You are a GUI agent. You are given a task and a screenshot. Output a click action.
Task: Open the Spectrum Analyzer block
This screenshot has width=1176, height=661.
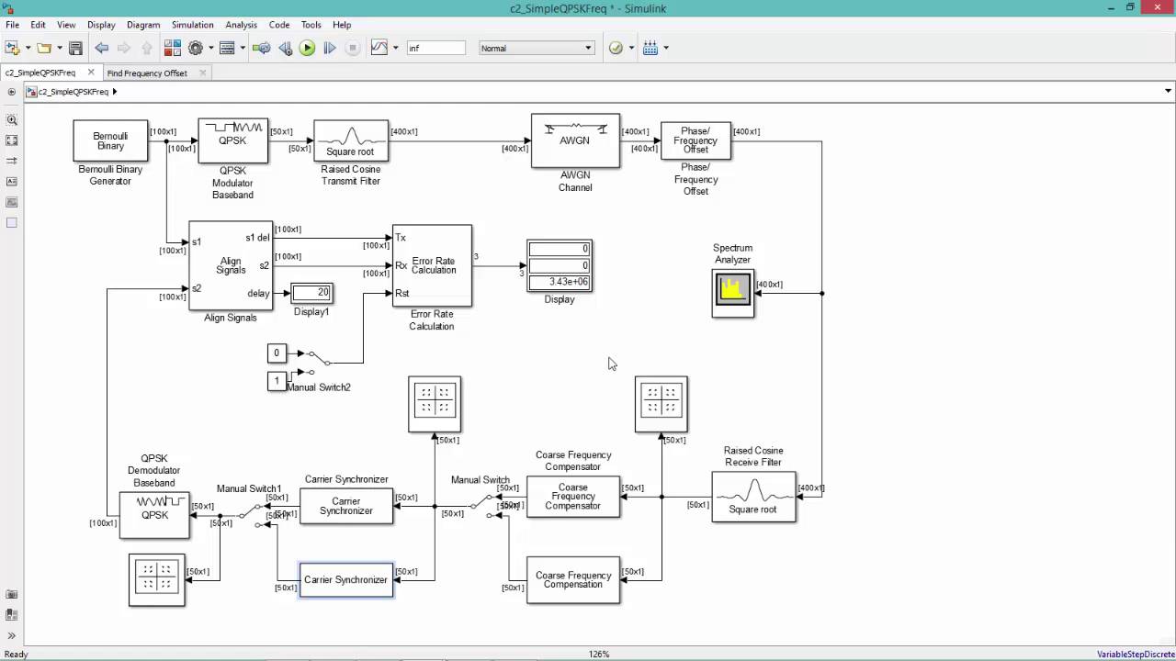732,291
